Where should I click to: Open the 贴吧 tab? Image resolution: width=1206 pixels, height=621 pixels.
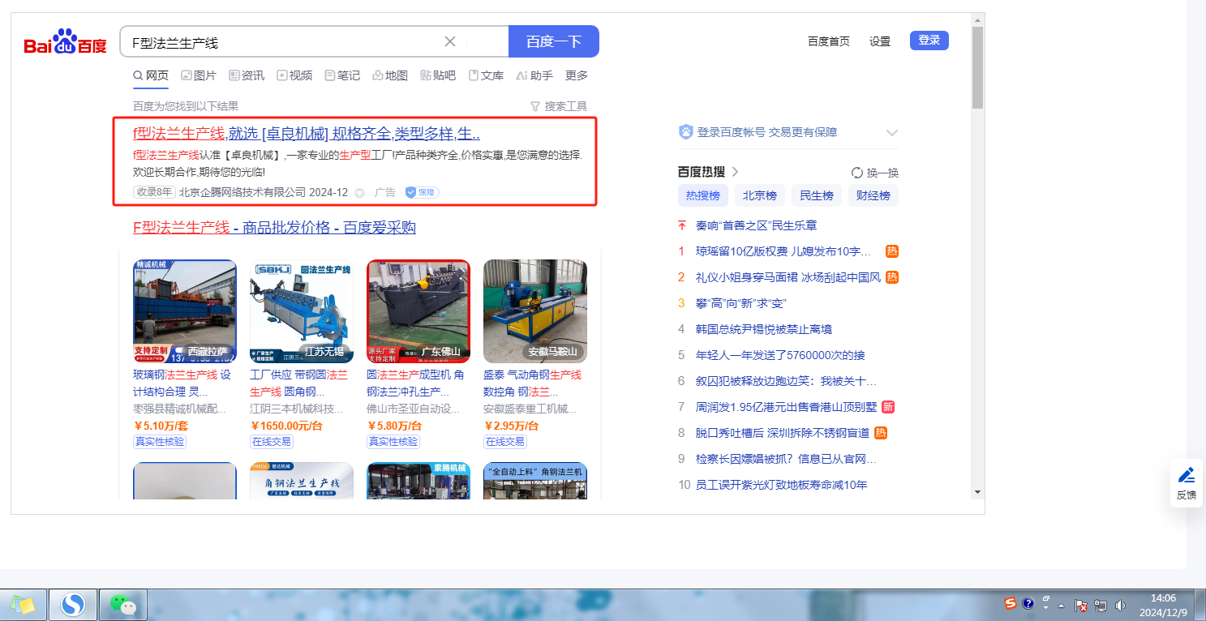[438, 75]
